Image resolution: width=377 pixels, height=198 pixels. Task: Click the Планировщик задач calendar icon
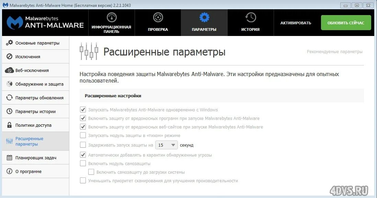coord(9,158)
